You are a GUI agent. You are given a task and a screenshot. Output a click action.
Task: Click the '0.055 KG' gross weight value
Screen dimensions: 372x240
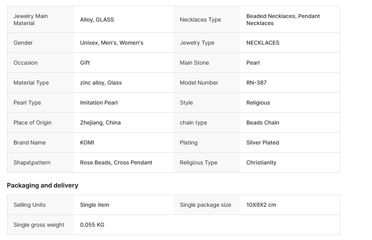point(92,225)
